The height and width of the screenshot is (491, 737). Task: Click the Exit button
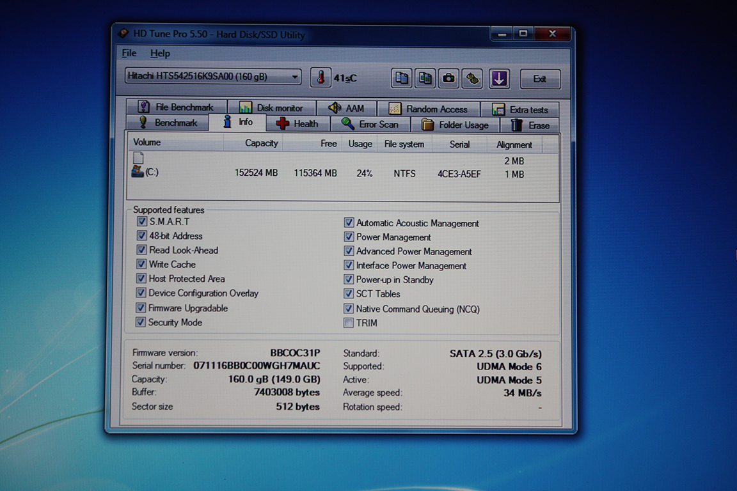pos(540,79)
